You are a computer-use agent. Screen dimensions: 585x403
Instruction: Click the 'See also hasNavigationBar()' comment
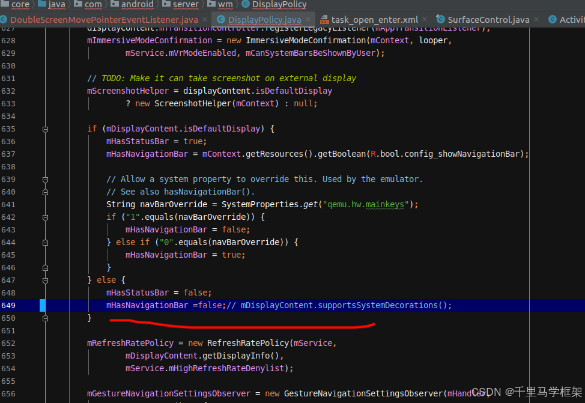(181, 192)
